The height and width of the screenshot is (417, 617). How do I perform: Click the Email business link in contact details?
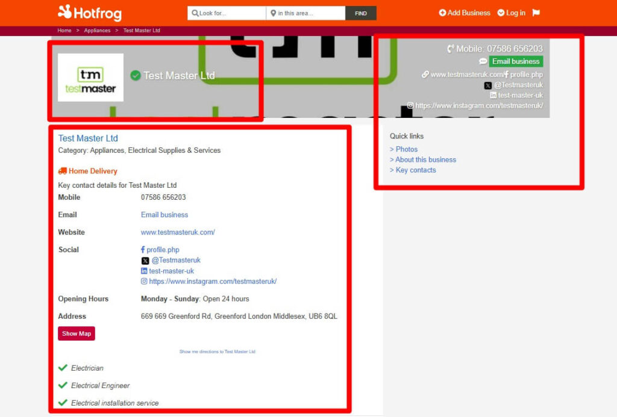(164, 215)
